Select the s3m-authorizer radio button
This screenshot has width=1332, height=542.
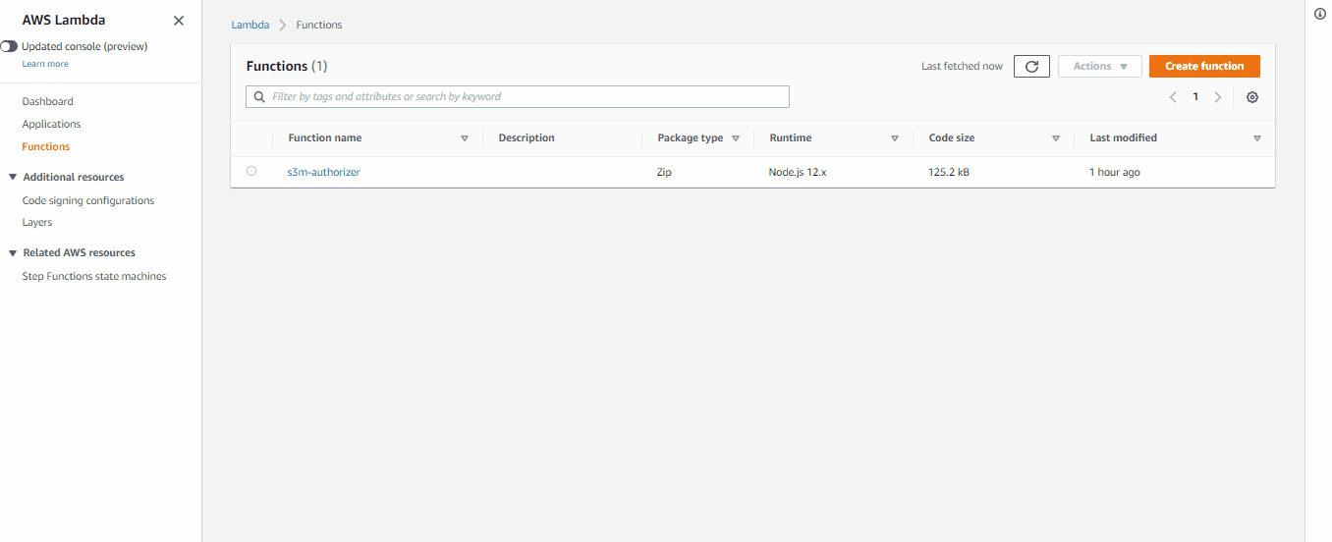pos(251,171)
